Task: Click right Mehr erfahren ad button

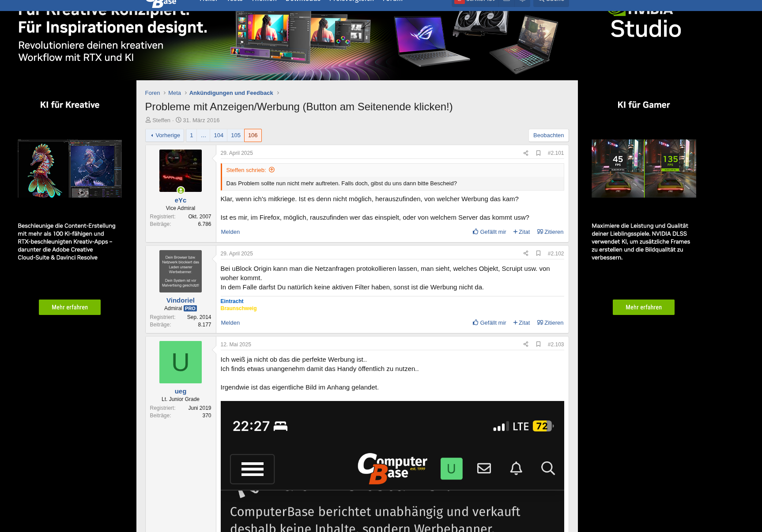Action: click(644, 307)
